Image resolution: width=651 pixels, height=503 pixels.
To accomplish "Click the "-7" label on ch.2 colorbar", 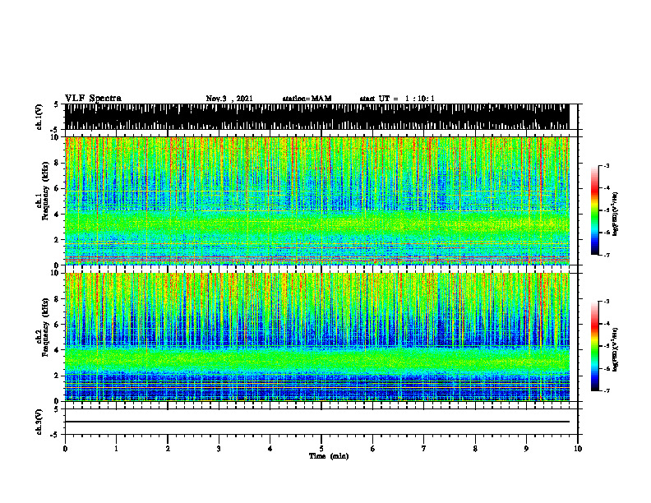I will (x=607, y=390).
